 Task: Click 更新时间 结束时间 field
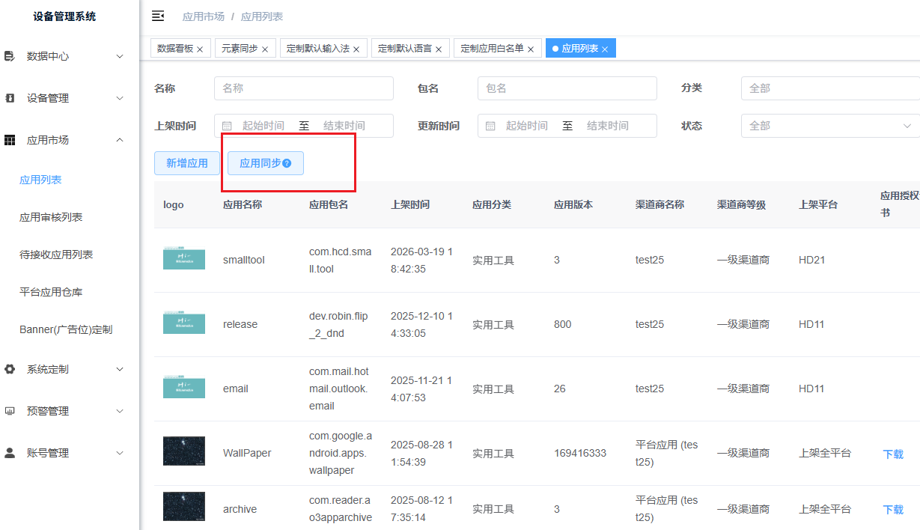[608, 126]
